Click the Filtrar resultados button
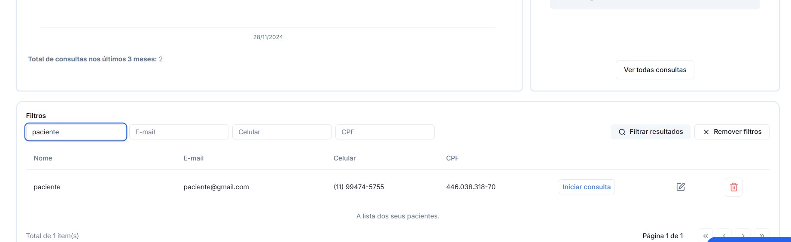 point(650,132)
